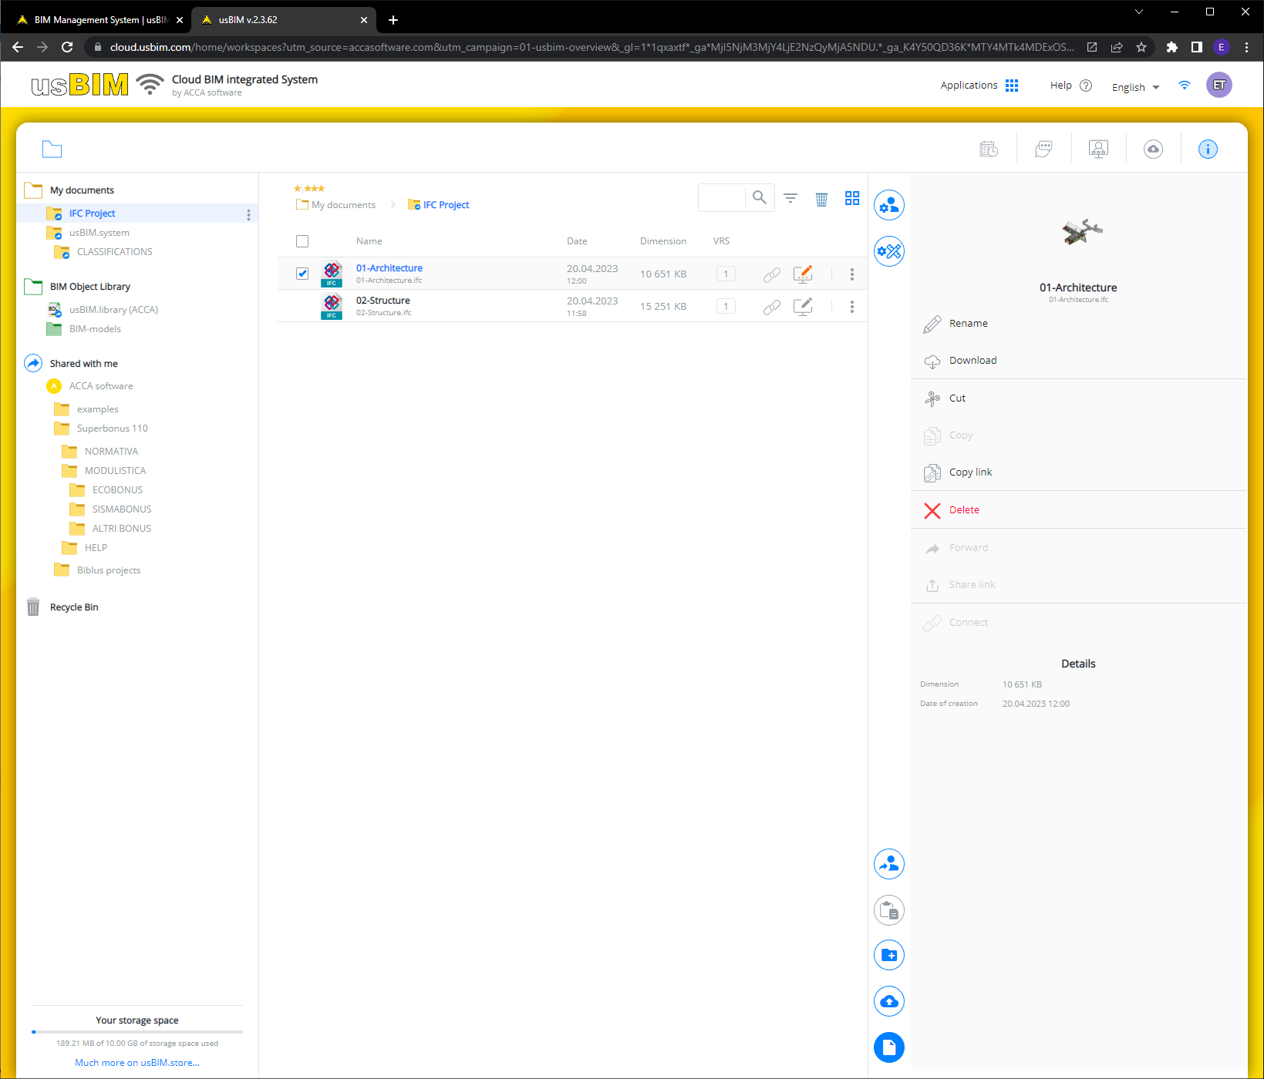Switch to grid view icon

[x=852, y=198]
